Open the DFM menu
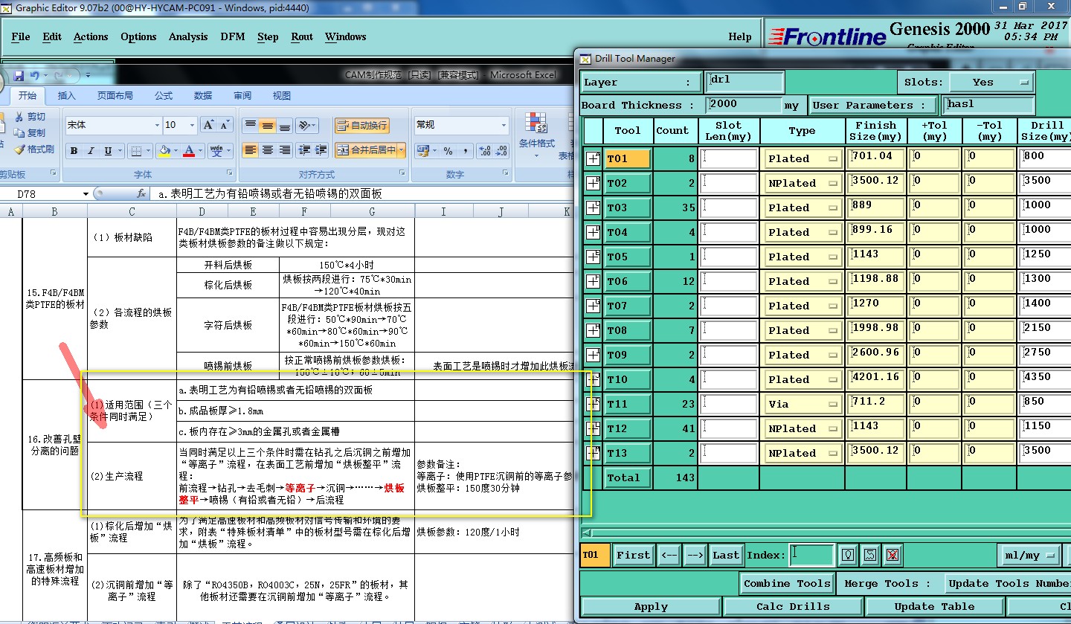Viewport: 1071px width, 624px height. click(x=233, y=36)
